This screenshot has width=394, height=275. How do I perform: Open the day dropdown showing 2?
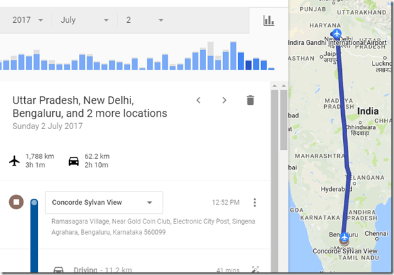(145, 20)
